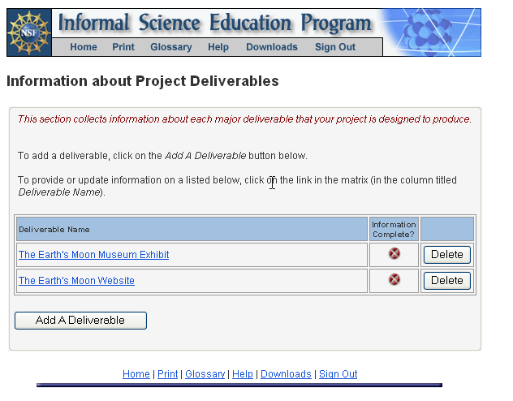Open The Earth's Moon Website link
513x401 pixels.
[76, 281]
